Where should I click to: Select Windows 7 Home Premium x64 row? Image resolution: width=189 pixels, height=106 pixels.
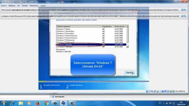point(91,36)
